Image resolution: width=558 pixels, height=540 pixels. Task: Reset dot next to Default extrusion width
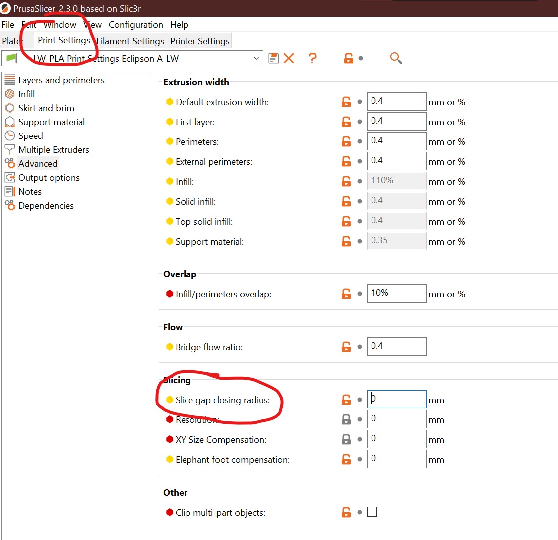360,102
